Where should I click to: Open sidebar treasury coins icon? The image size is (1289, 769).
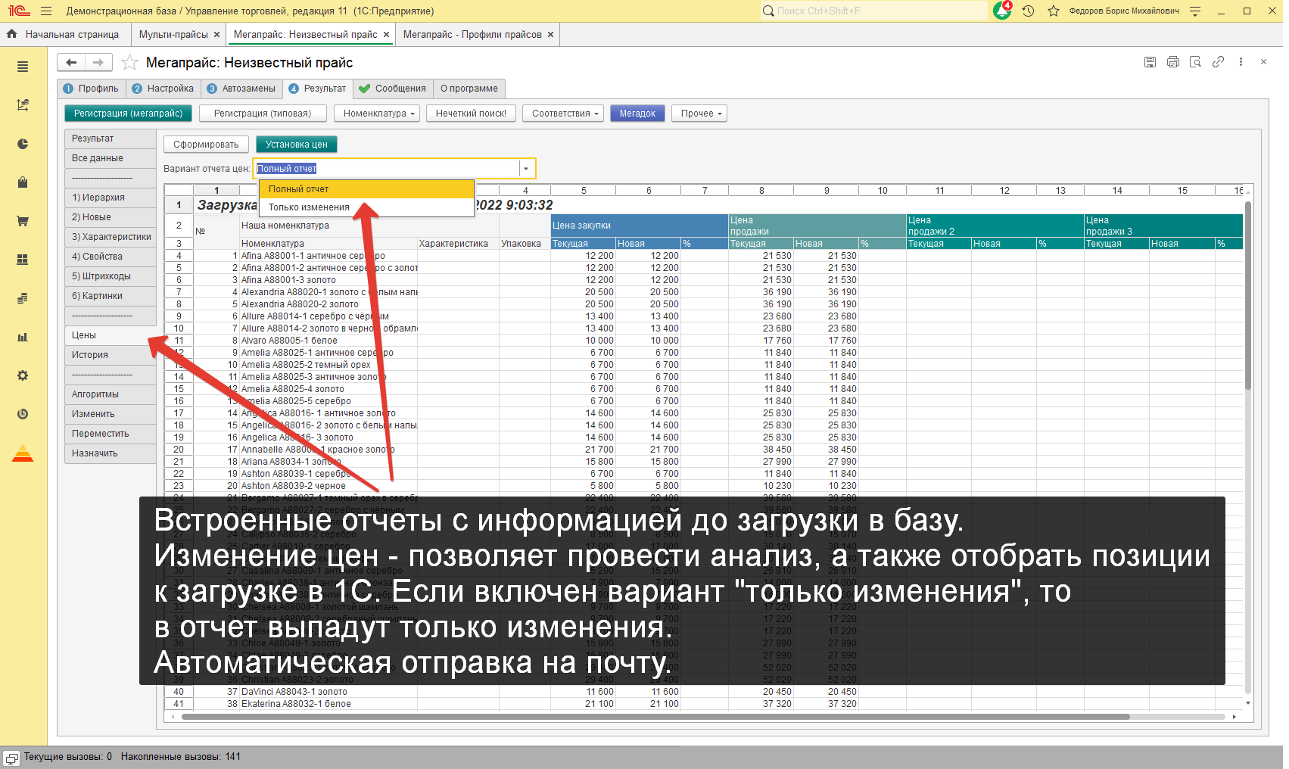click(23, 298)
